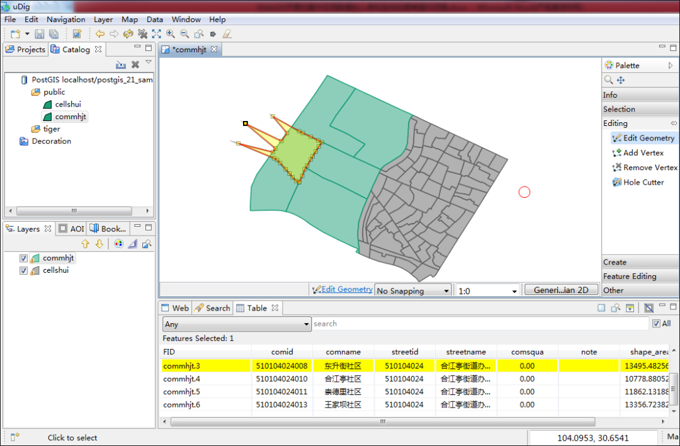The image size is (680, 446).
Task: Click the Zoom to Selection toolbar icon
Action: 198,34
